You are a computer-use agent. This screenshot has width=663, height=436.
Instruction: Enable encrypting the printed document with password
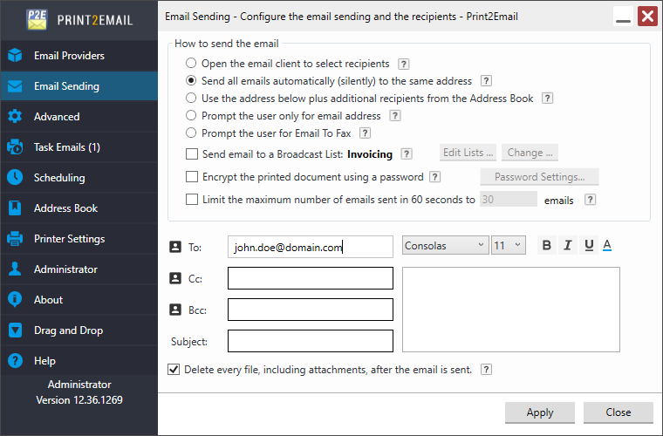[192, 177]
